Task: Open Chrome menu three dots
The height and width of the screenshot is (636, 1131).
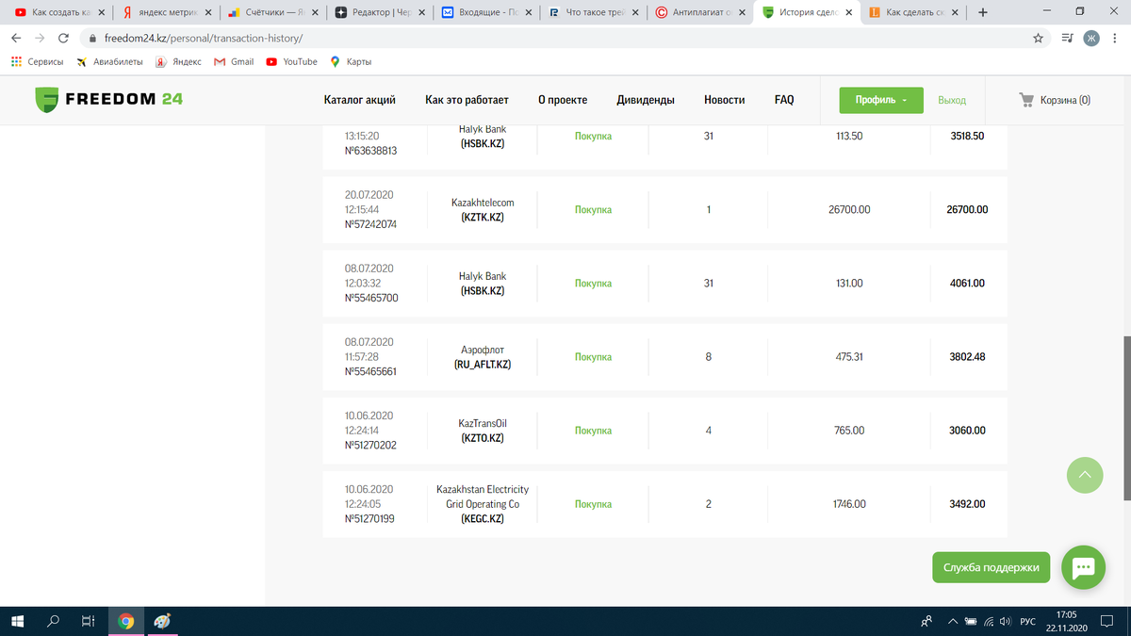Action: coord(1115,39)
